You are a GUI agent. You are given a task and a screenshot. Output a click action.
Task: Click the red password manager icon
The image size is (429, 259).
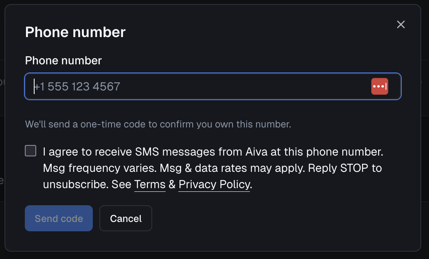pyautogui.click(x=379, y=86)
